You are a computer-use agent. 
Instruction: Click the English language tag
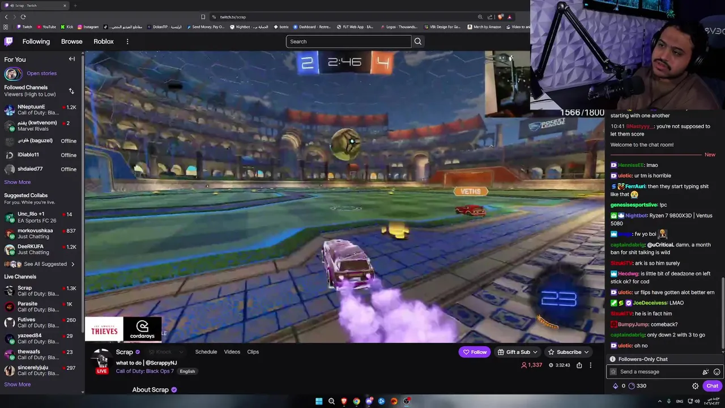point(187,371)
